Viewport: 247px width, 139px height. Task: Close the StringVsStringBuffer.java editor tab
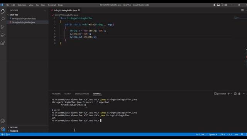79,10
